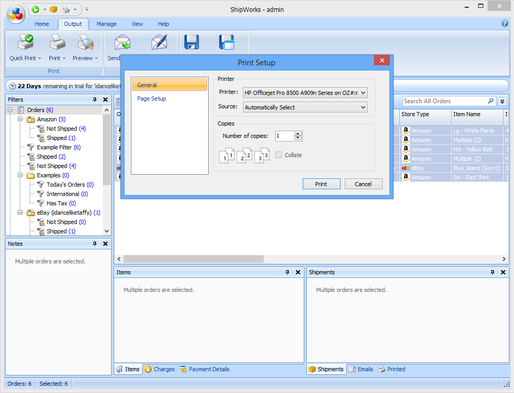This screenshot has height=393, width=514.
Task: Open the Preview dropdown arrow
Action: pyautogui.click(x=96, y=58)
